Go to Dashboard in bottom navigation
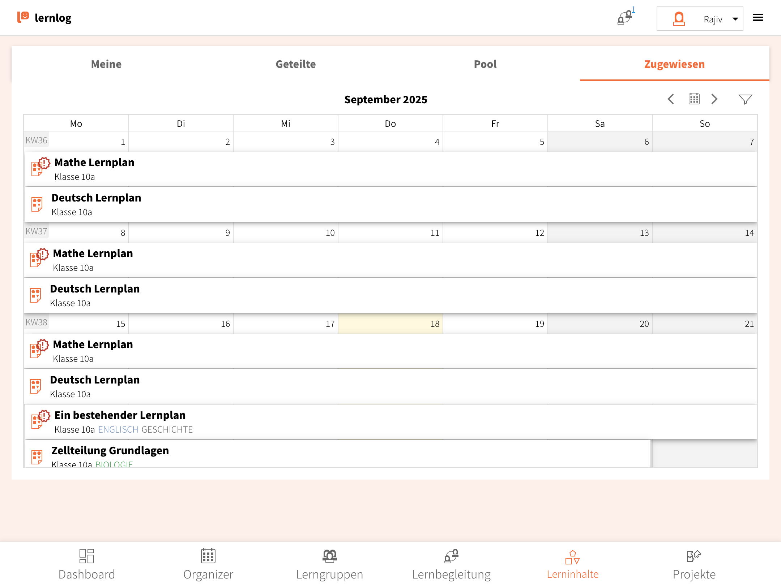 click(x=87, y=564)
